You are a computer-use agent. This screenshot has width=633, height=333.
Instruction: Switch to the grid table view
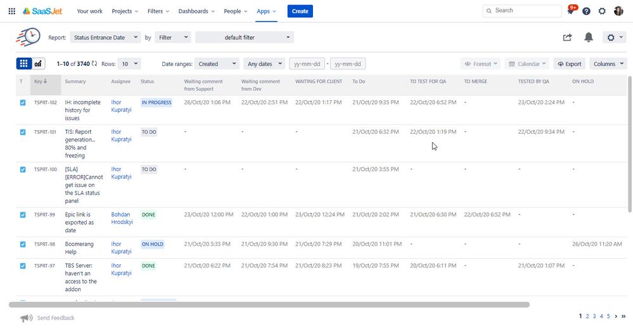24,63
